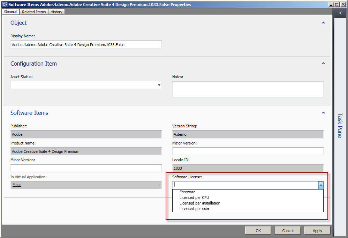
Task: Collapse the Object section
Action: click(323, 23)
